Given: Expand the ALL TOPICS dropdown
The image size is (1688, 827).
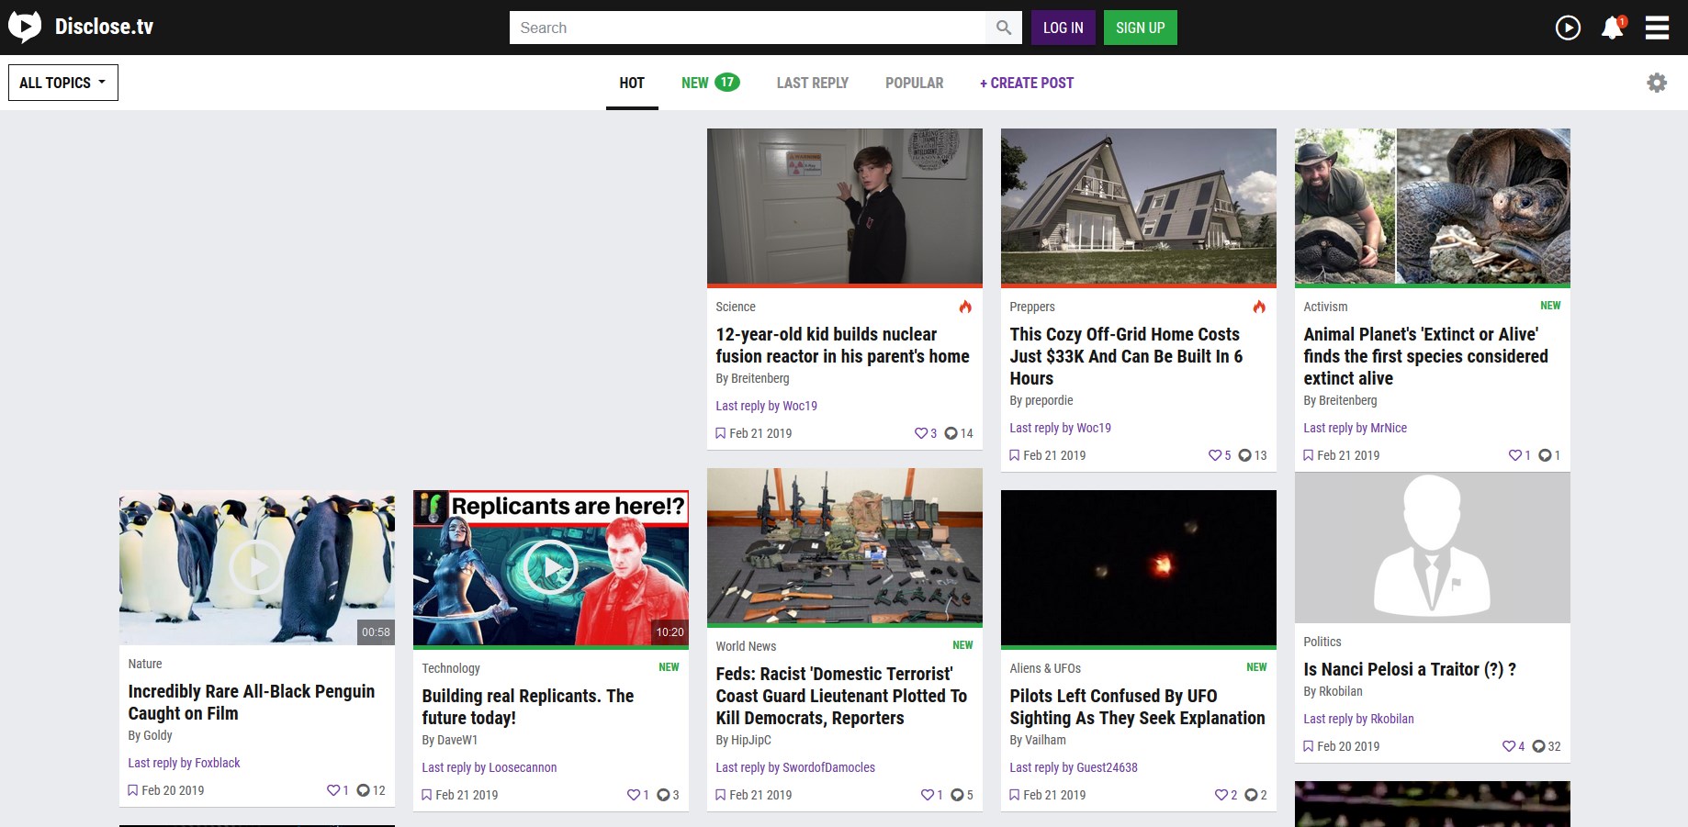Looking at the screenshot, I should 63,83.
